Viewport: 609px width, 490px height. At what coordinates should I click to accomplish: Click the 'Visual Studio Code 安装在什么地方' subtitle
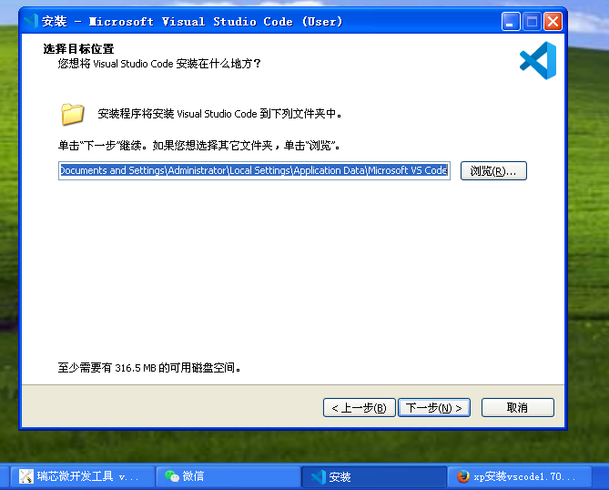pos(159,64)
